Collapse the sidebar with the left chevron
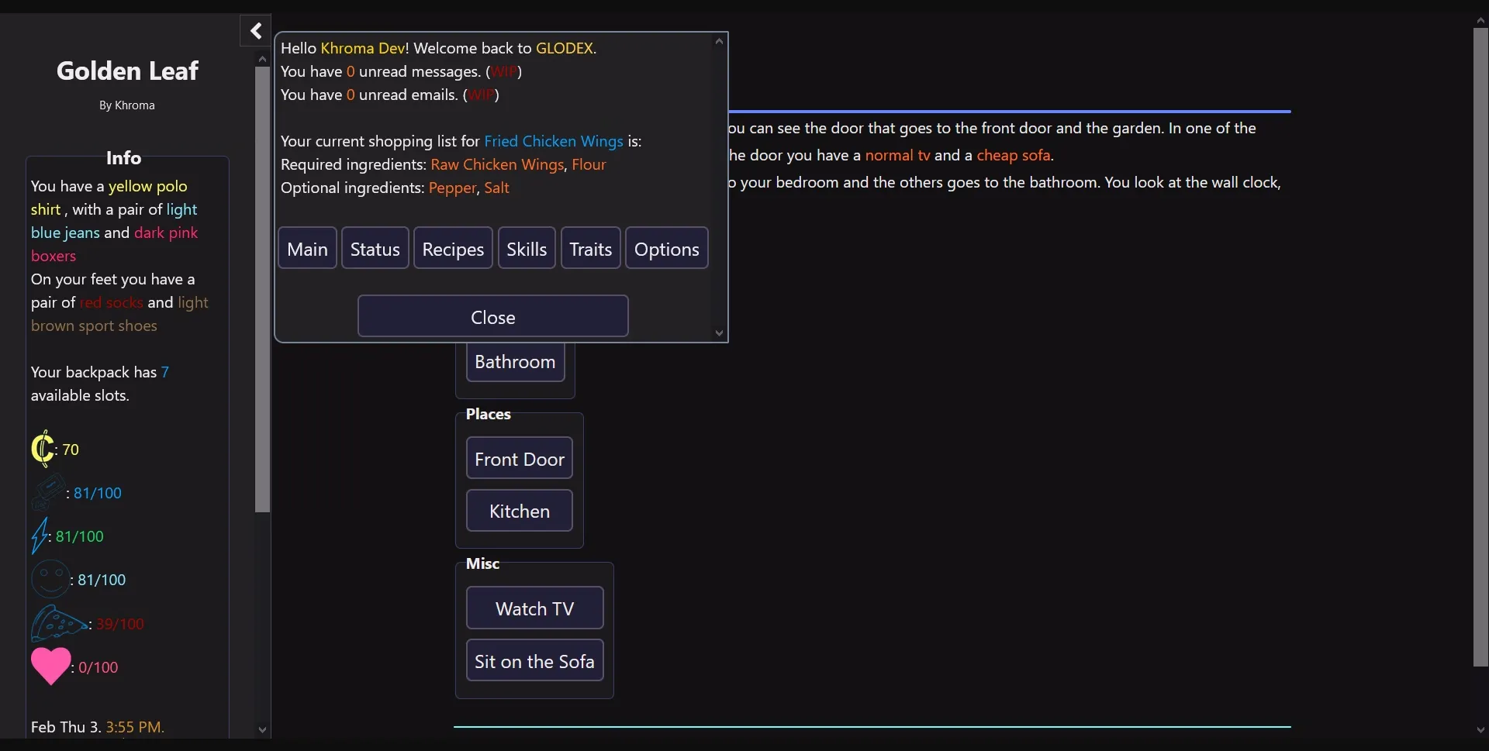Viewport: 1489px width, 751px height. [255, 31]
